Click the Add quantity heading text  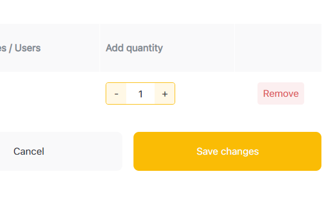tap(134, 48)
